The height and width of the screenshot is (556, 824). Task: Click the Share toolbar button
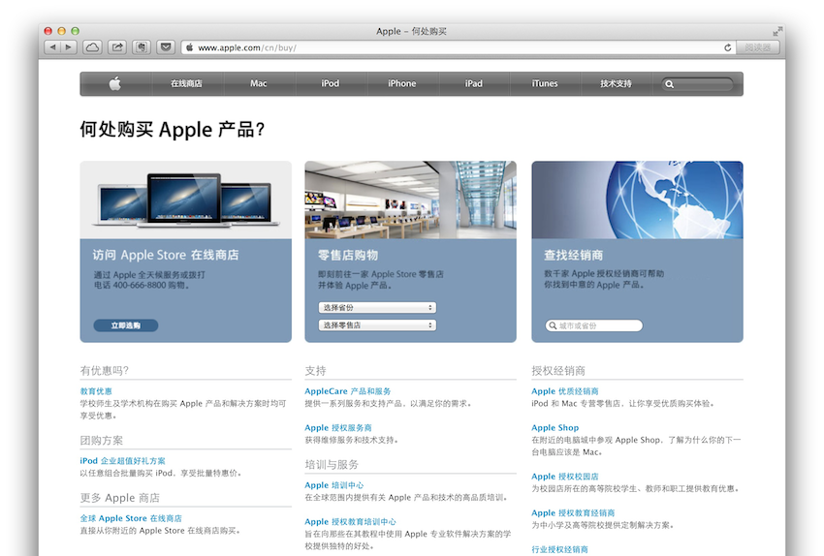[x=117, y=47]
